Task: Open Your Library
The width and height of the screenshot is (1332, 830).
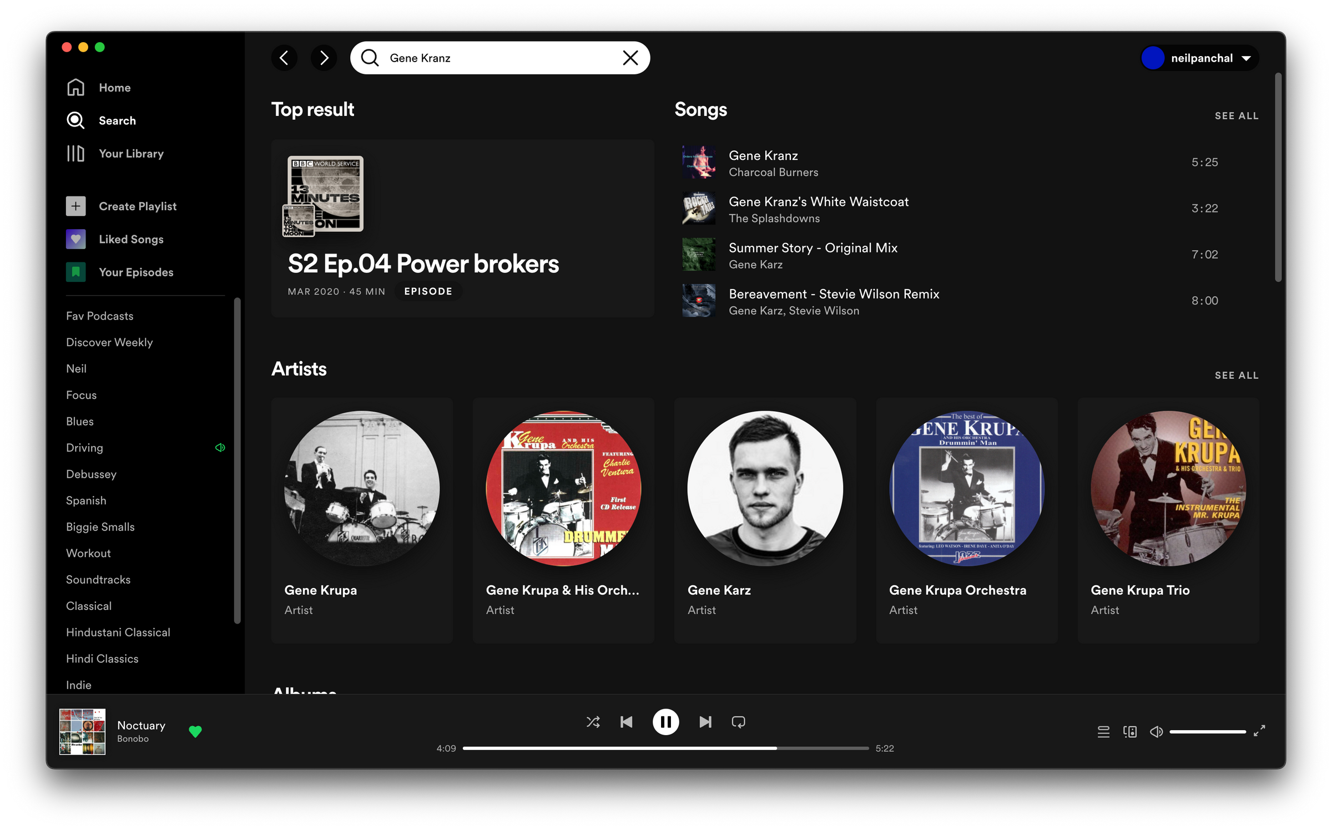Action: pos(131,154)
